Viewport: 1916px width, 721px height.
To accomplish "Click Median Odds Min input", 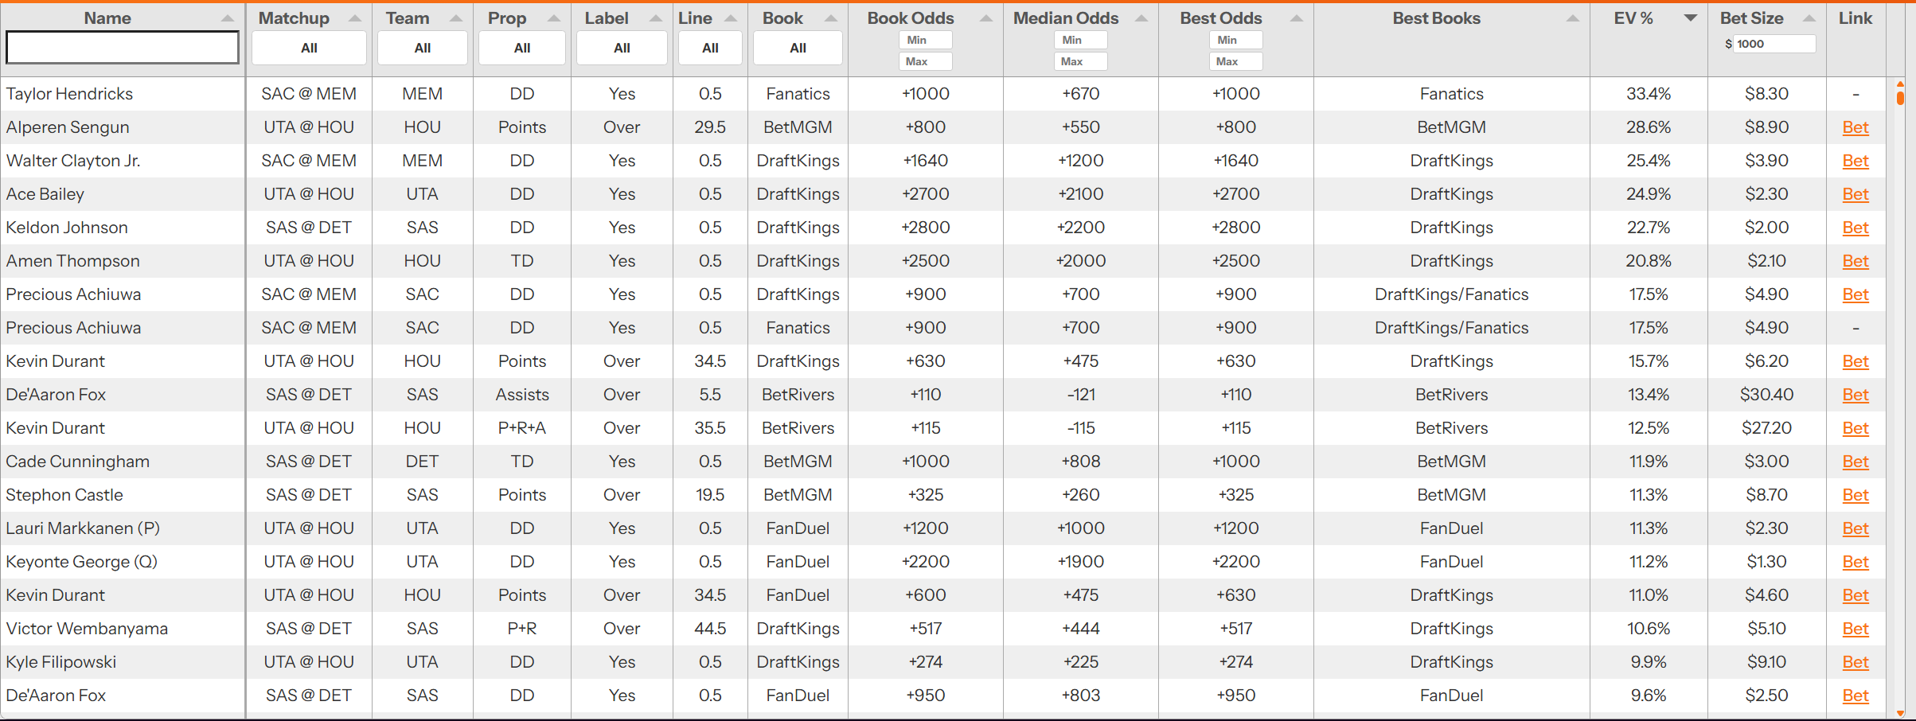I will pyautogui.click(x=1080, y=40).
